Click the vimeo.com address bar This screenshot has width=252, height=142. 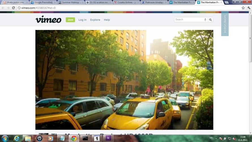coord(129,8)
